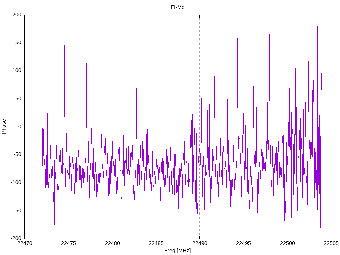This screenshot has height=255, width=340.
Task: Select the y-axis tick label "50"
Action: pyautogui.click(x=18, y=99)
